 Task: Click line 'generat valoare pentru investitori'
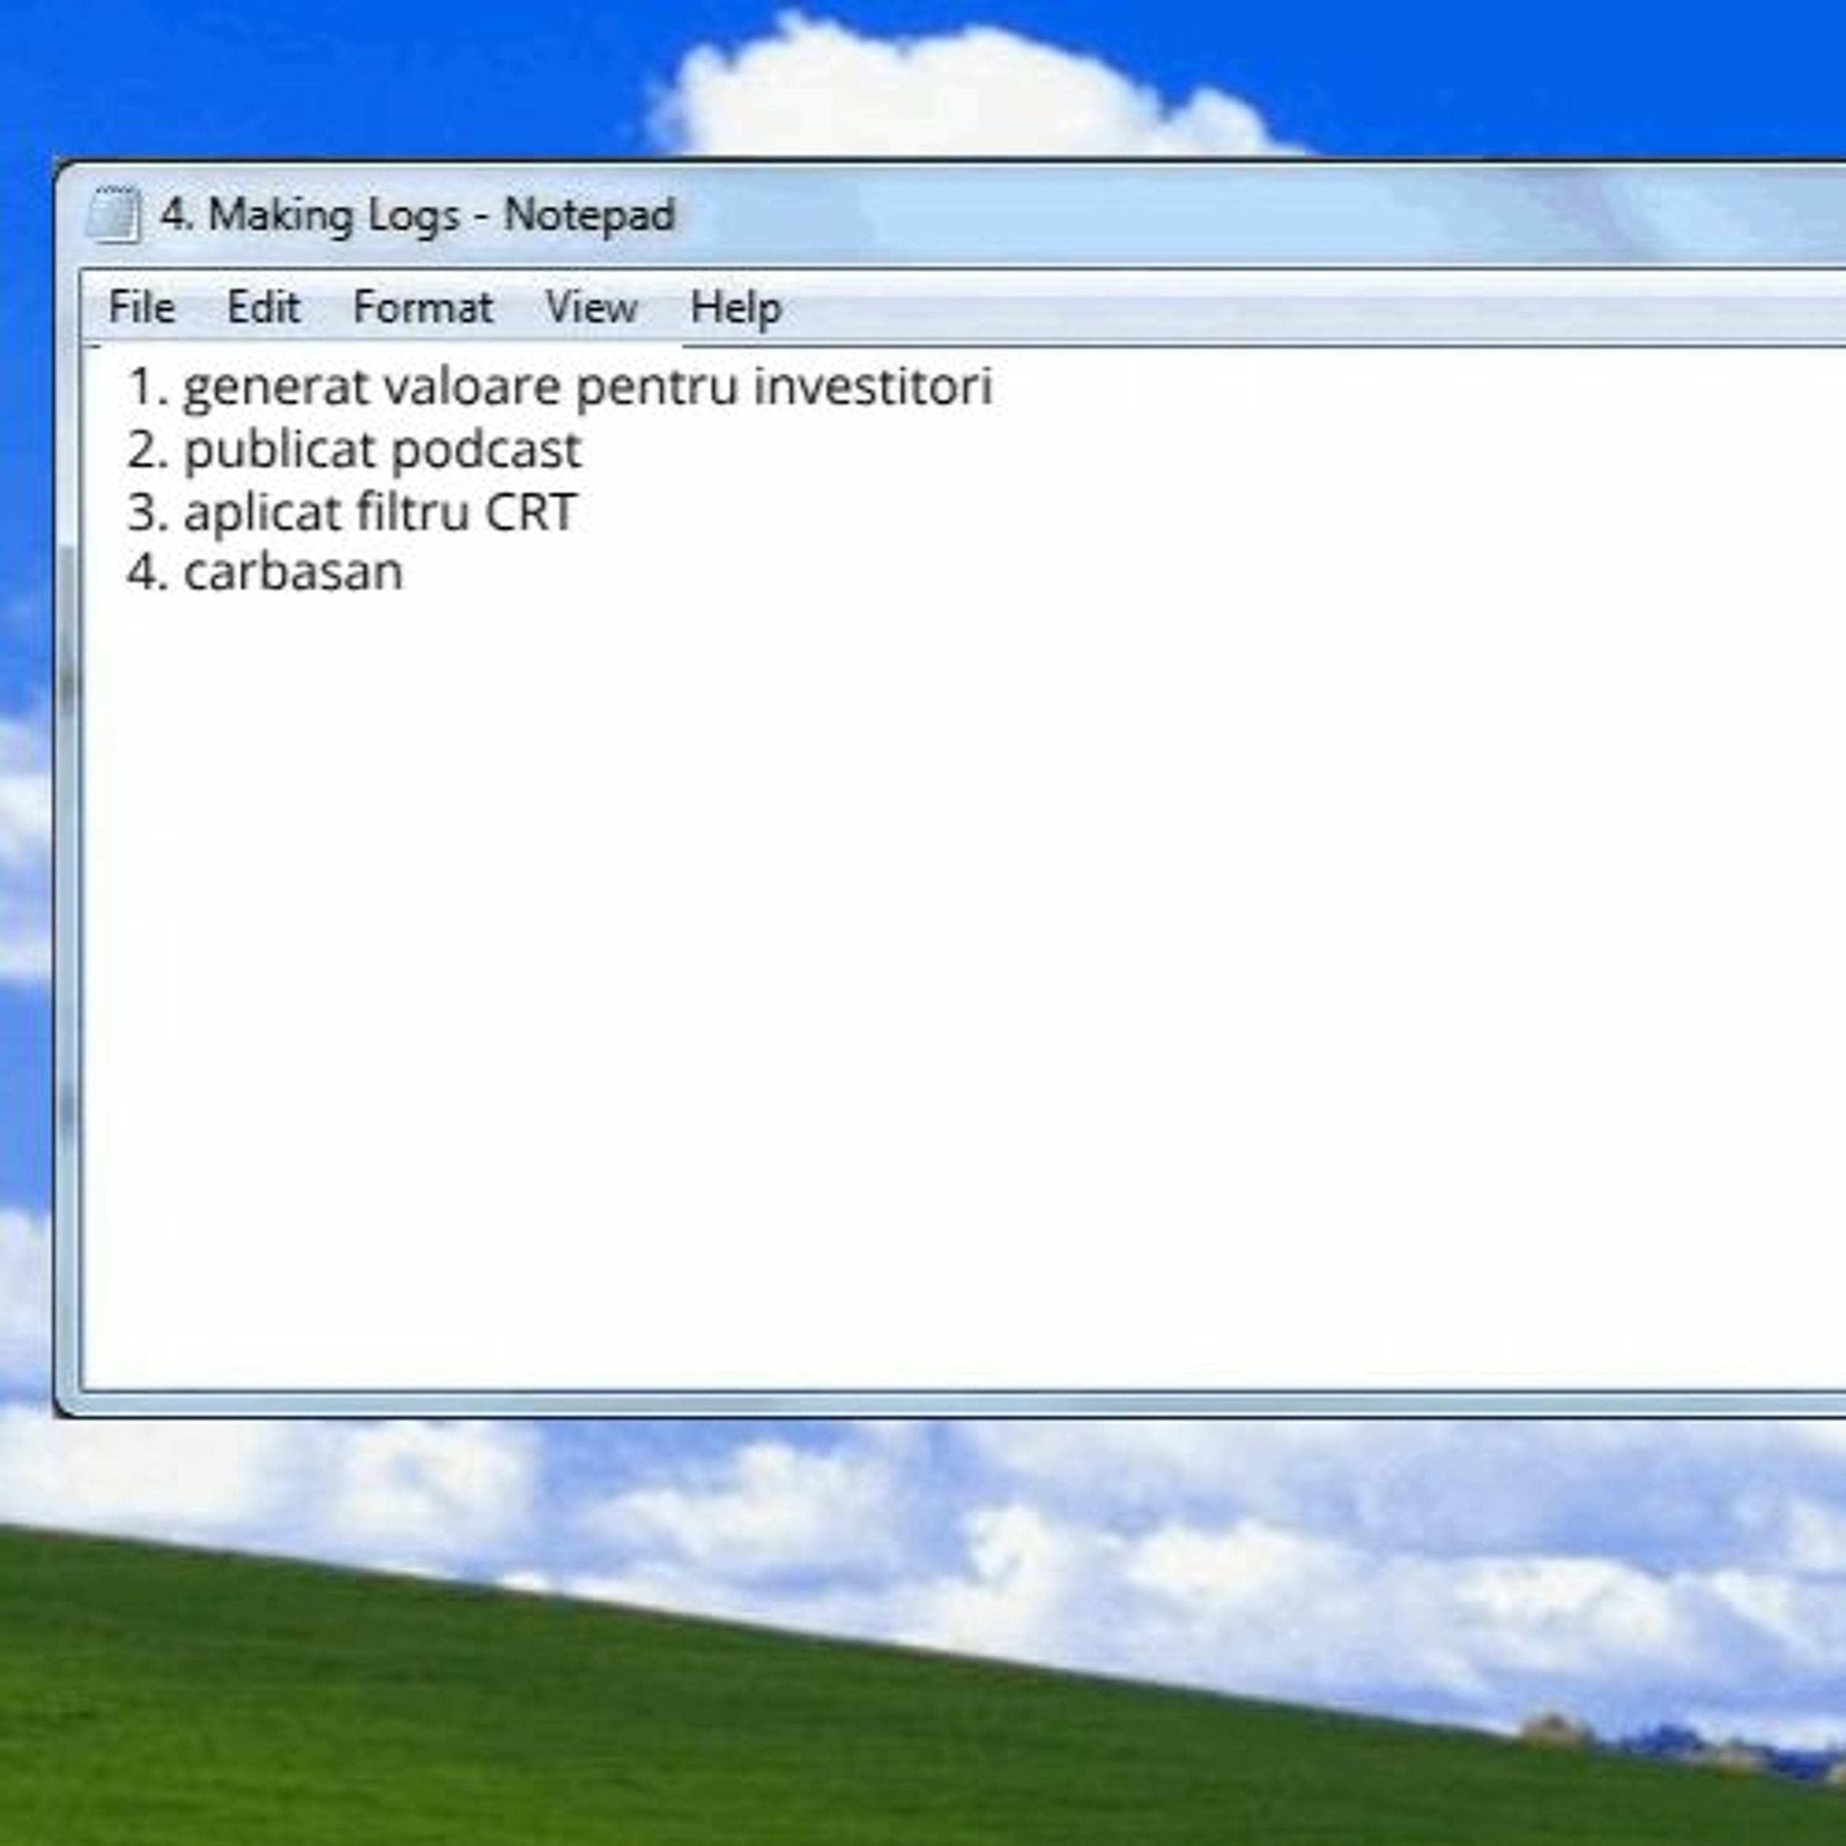pyautogui.click(x=588, y=388)
